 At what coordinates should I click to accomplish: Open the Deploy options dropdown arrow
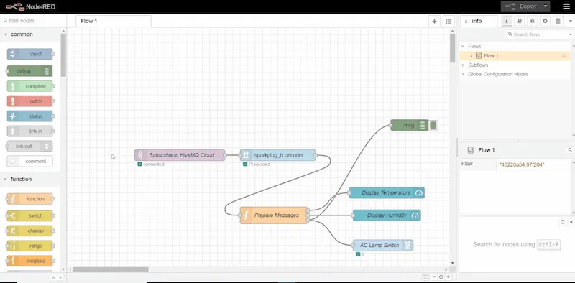pyautogui.click(x=546, y=6)
